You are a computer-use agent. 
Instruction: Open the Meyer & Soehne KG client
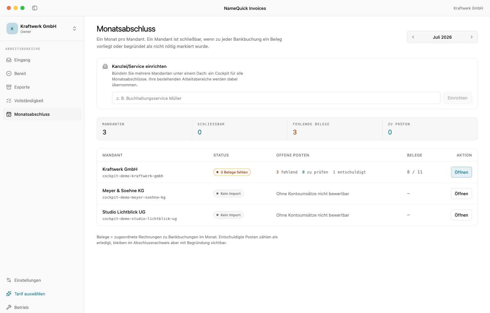coord(461,194)
